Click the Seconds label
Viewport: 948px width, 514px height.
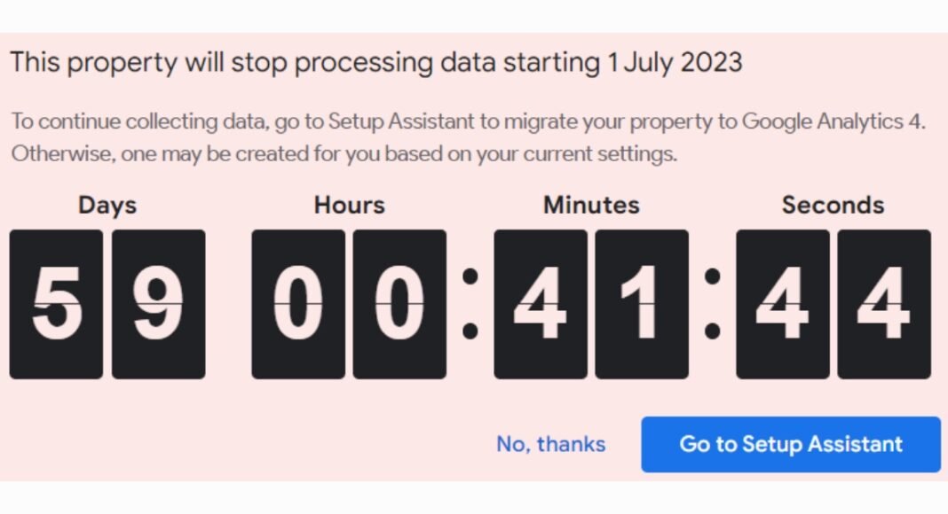[x=833, y=206]
